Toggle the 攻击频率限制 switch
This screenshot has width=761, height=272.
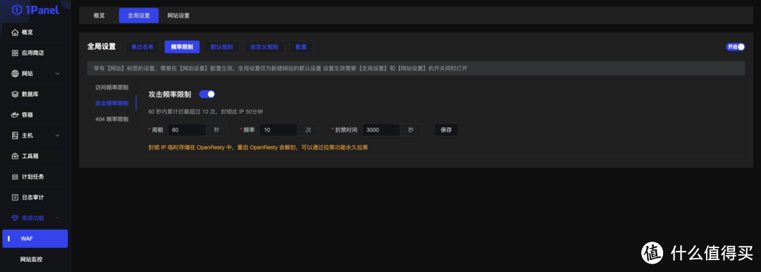[x=207, y=94]
